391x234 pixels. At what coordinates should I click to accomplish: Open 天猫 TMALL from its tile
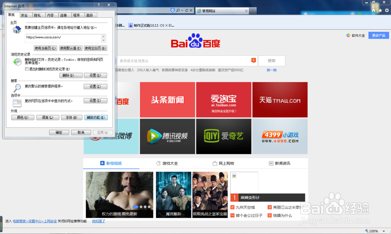(280, 99)
